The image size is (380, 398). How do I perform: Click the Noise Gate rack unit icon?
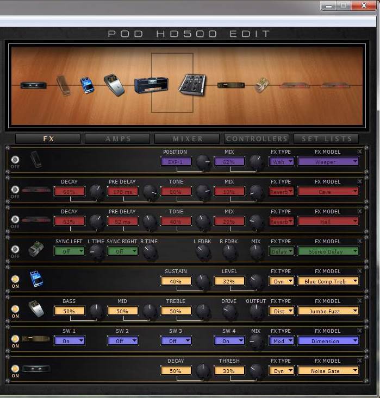[x=36, y=369]
